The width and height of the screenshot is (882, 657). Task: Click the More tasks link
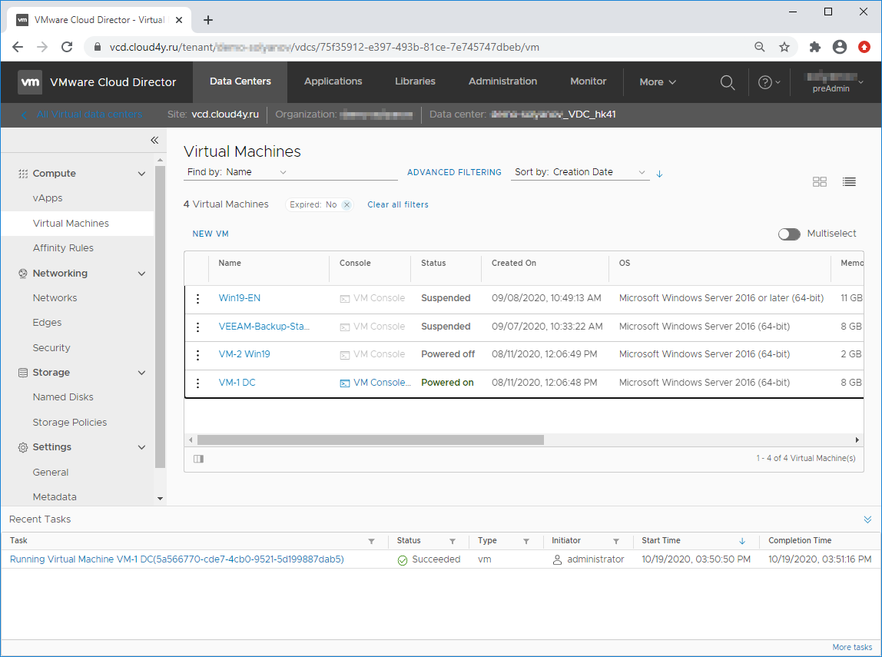click(x=852, y=648)
